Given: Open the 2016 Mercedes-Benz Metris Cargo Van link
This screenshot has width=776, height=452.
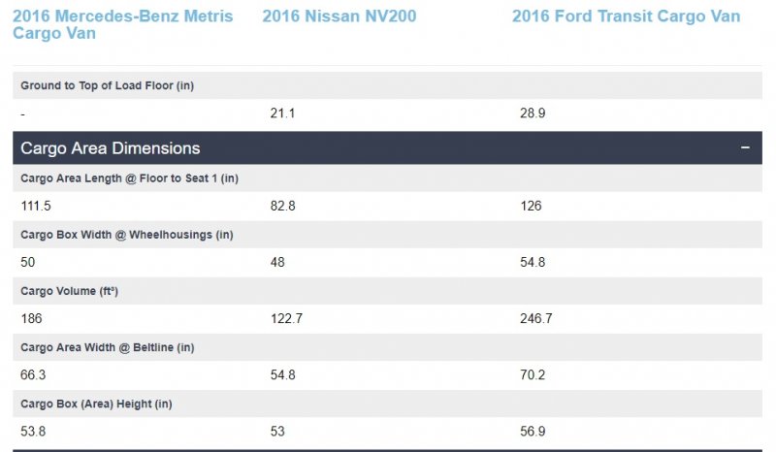Looking at the screenshot, I should (122, 24).
